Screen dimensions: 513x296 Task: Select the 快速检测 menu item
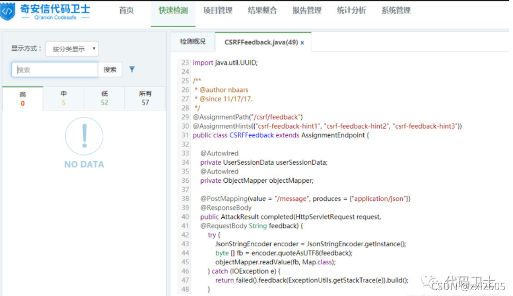tap(173, 11)
